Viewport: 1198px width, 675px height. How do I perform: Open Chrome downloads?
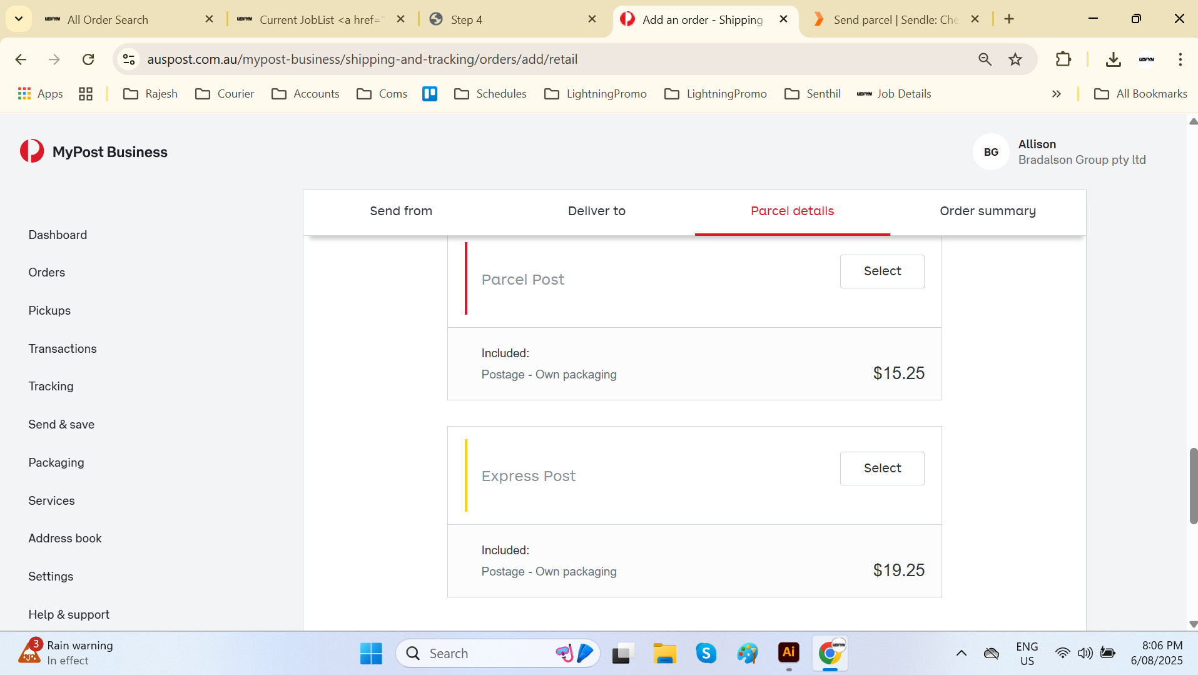point(1113,59)
